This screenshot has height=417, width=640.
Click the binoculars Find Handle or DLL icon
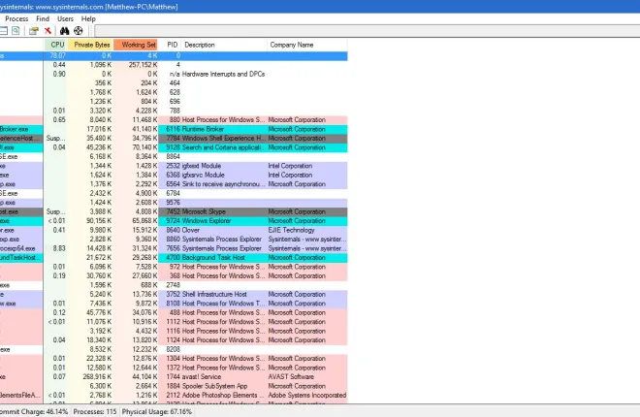click(65, 31)
